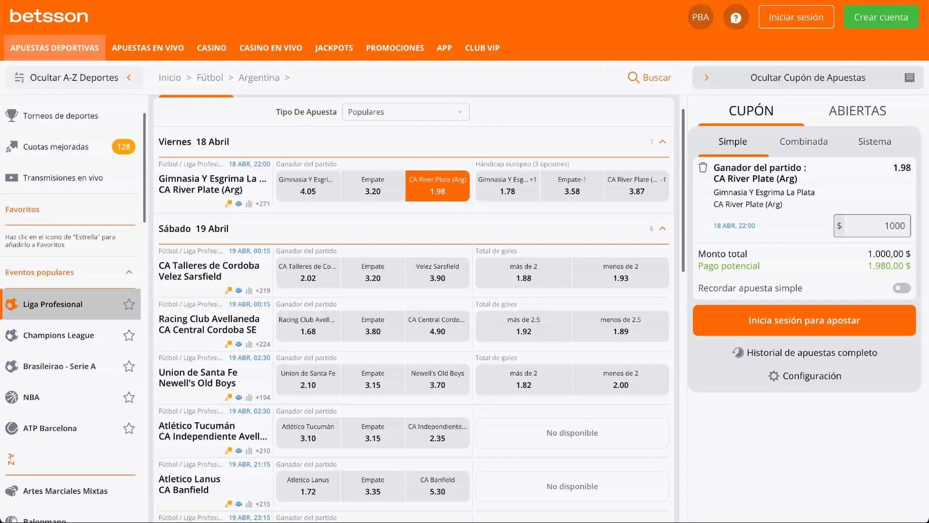The height and width of the screenshot is (523, 929).
Task: Delete the River Plate bet with trash icon
Action: 703,168
